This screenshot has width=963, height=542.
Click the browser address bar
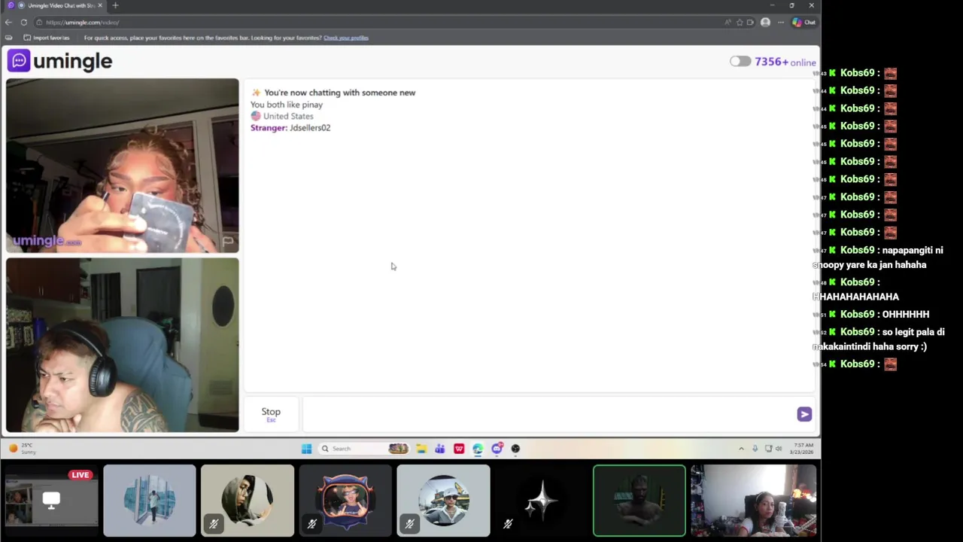[376, 23]
